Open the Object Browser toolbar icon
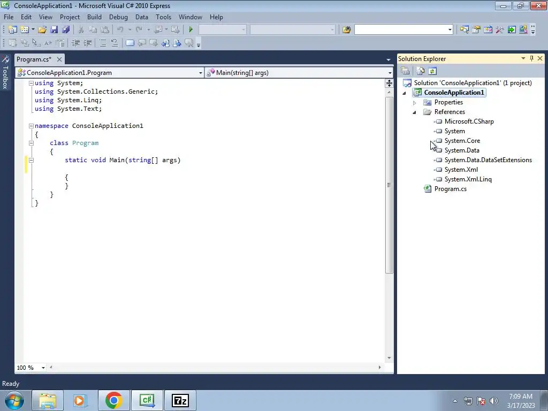This screenshot has width=548, height=411. pyautogui.click(x=488, y=30)
